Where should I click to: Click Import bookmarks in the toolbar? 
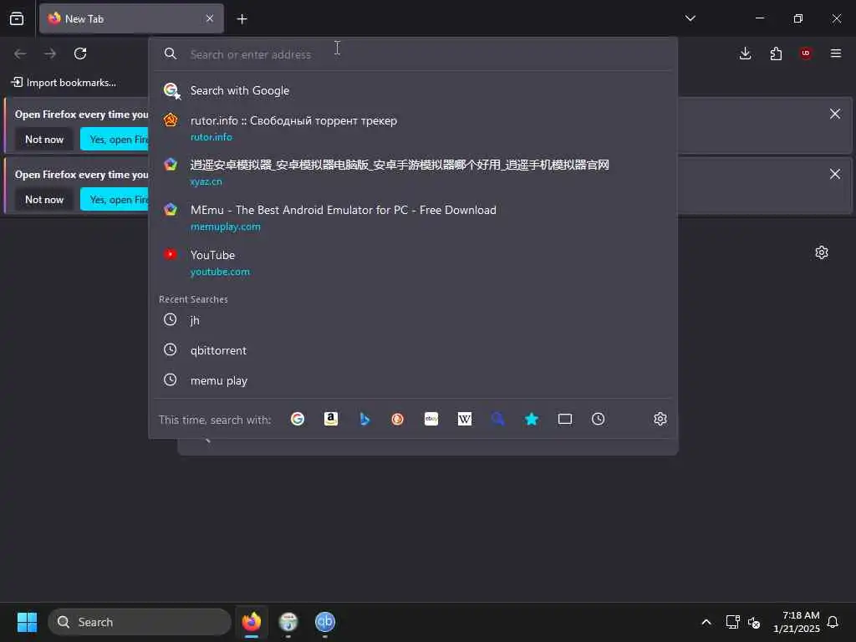tap(64, 83)
